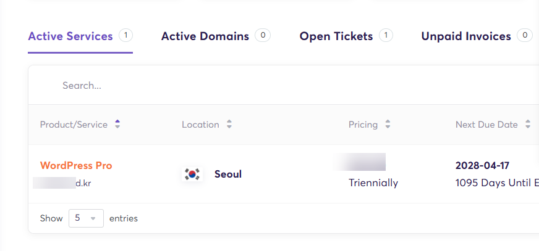Screen dimensions: 539x251
Task: Click the Product/Service sort arrows icon
Action: tap(117, 124)
